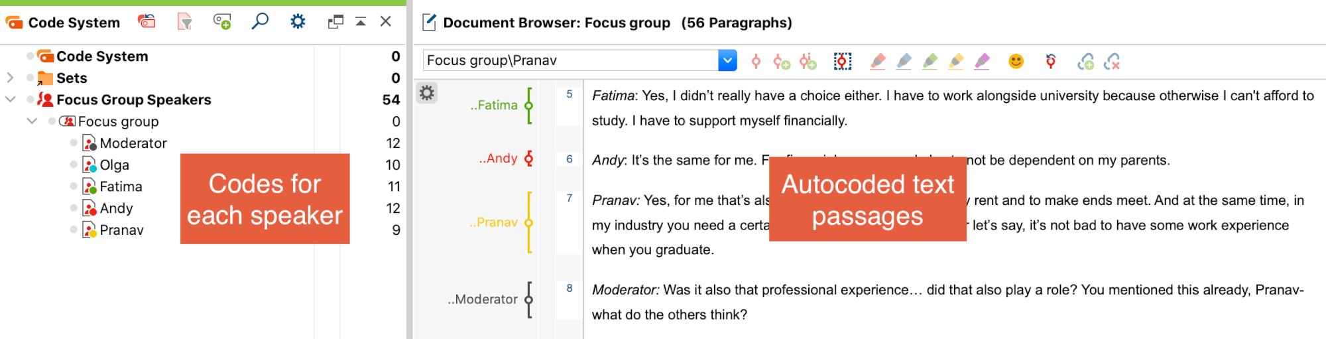Toggle activation circle next to Olga code
1326x339 pixels.
click(74, 165)
